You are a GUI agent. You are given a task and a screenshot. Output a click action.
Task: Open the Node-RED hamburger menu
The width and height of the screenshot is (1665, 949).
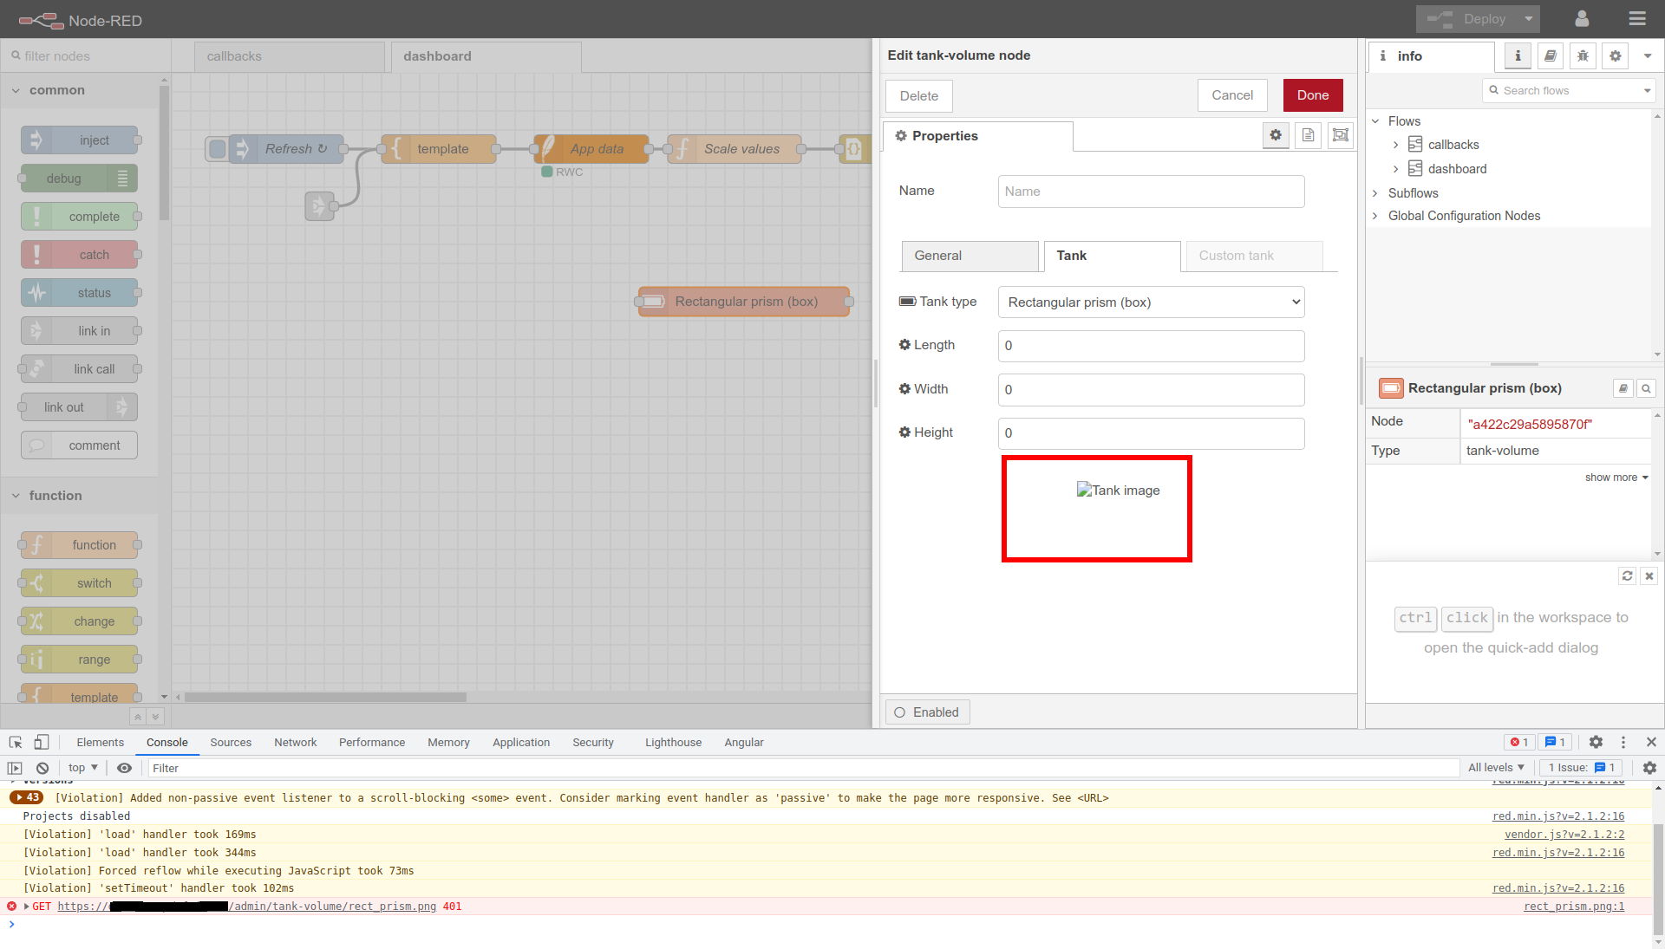(x=1637, y=18)
